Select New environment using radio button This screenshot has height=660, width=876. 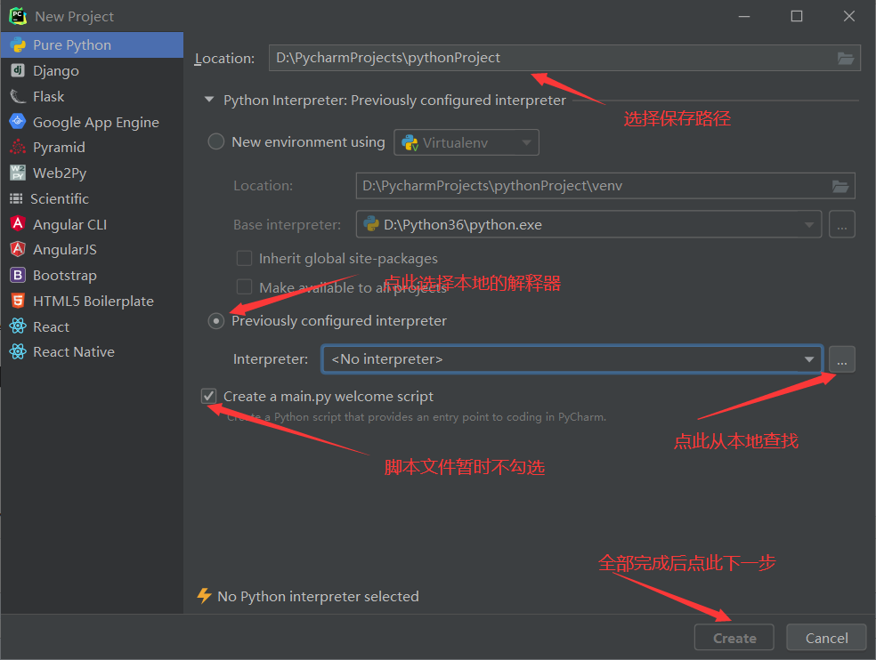[216, 141]
